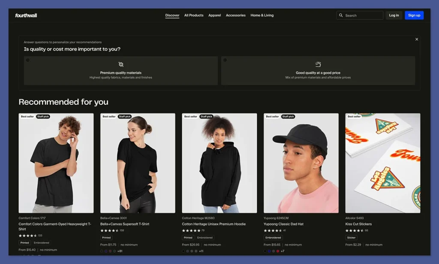Viewport: 439px width, 264px height.
Task: Click the Staff pick badge on the hoodie
Action: coord(206,116)
